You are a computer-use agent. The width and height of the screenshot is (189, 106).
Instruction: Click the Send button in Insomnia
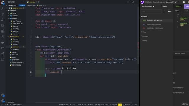187,6
